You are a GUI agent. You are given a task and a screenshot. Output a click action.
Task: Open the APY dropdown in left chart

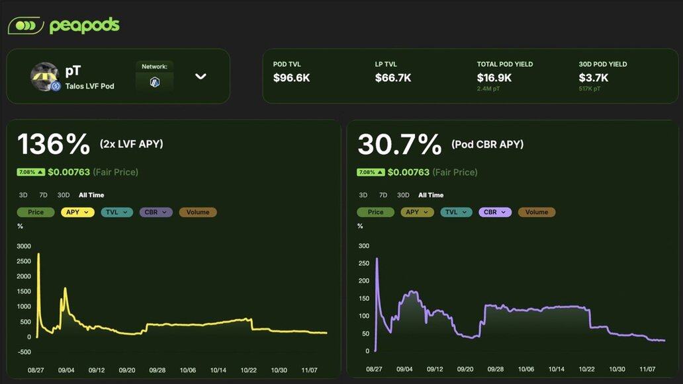point(77,212)
